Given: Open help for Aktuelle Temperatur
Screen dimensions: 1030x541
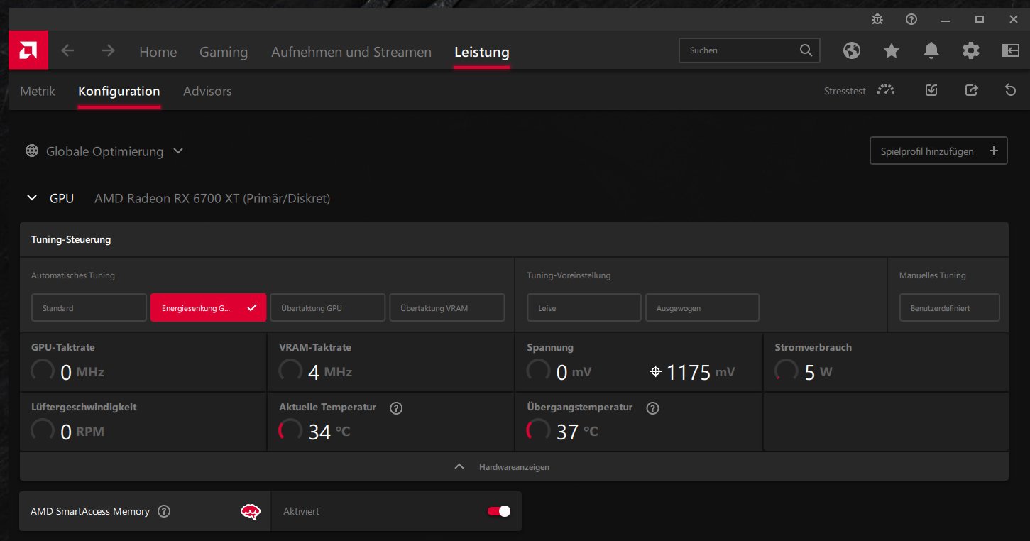Looking at the screenshot, I should click(x=396, y=408).
